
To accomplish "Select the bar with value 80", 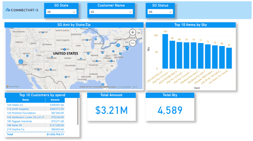I will [179, 55].
